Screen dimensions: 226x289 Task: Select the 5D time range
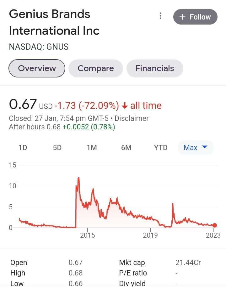point(57,148)
